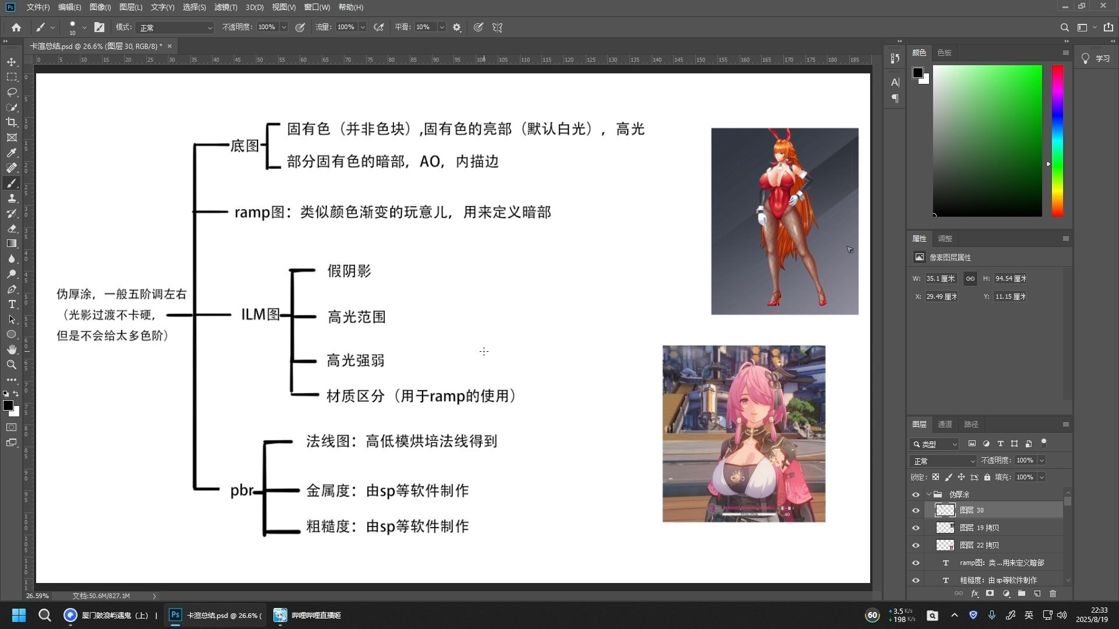Open flow 流量 dropdown arrow

point(363,27)
